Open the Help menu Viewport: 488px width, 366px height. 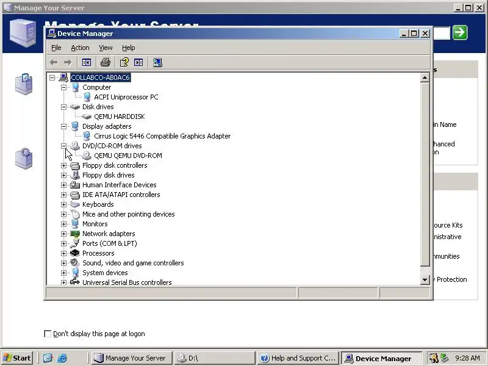coord(128,48)
